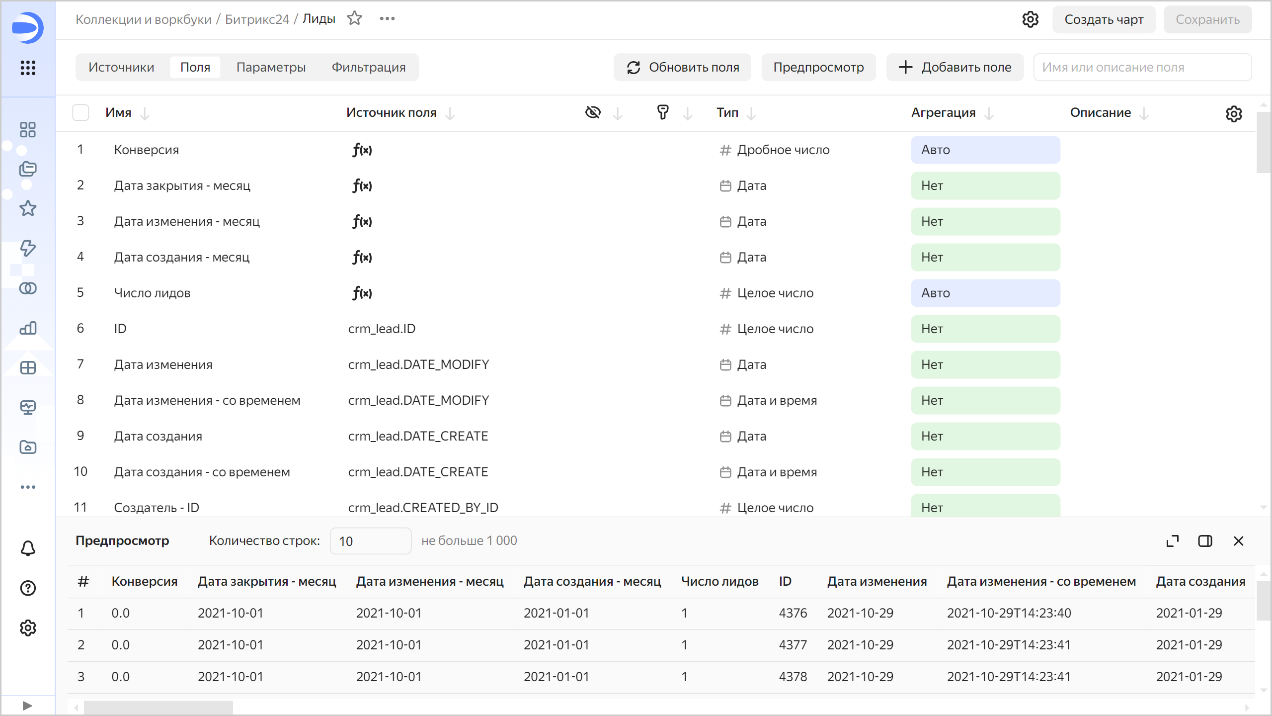Screen dimensions: 1272x716
Task: Click the Обновить поля button
Action: 682,67
